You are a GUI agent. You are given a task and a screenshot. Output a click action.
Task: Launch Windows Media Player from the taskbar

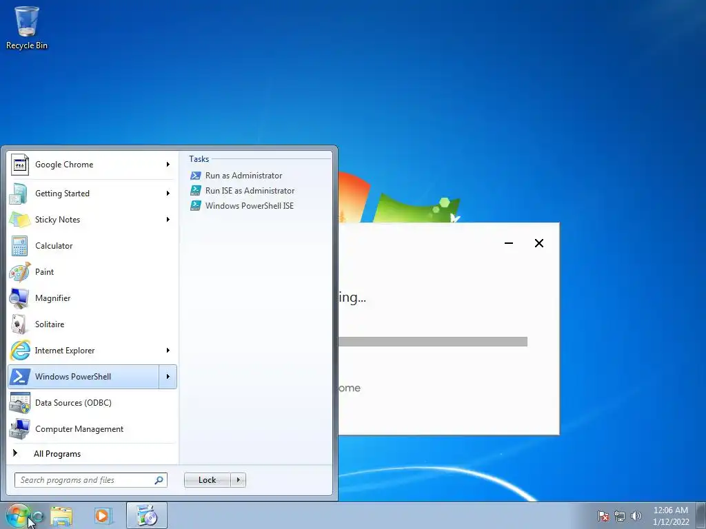pyautogui.click(x=103, y=516)
